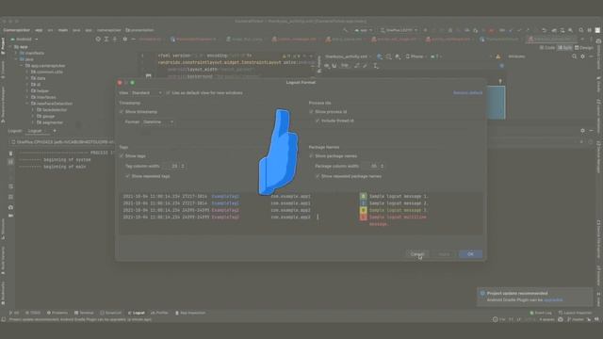Click 'Sample logcat message 2.' preview line

pos(399,203)
